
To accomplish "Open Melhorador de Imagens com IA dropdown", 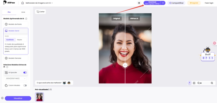I will 39,3.
